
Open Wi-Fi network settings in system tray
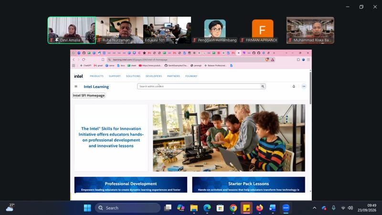[343, 208]
